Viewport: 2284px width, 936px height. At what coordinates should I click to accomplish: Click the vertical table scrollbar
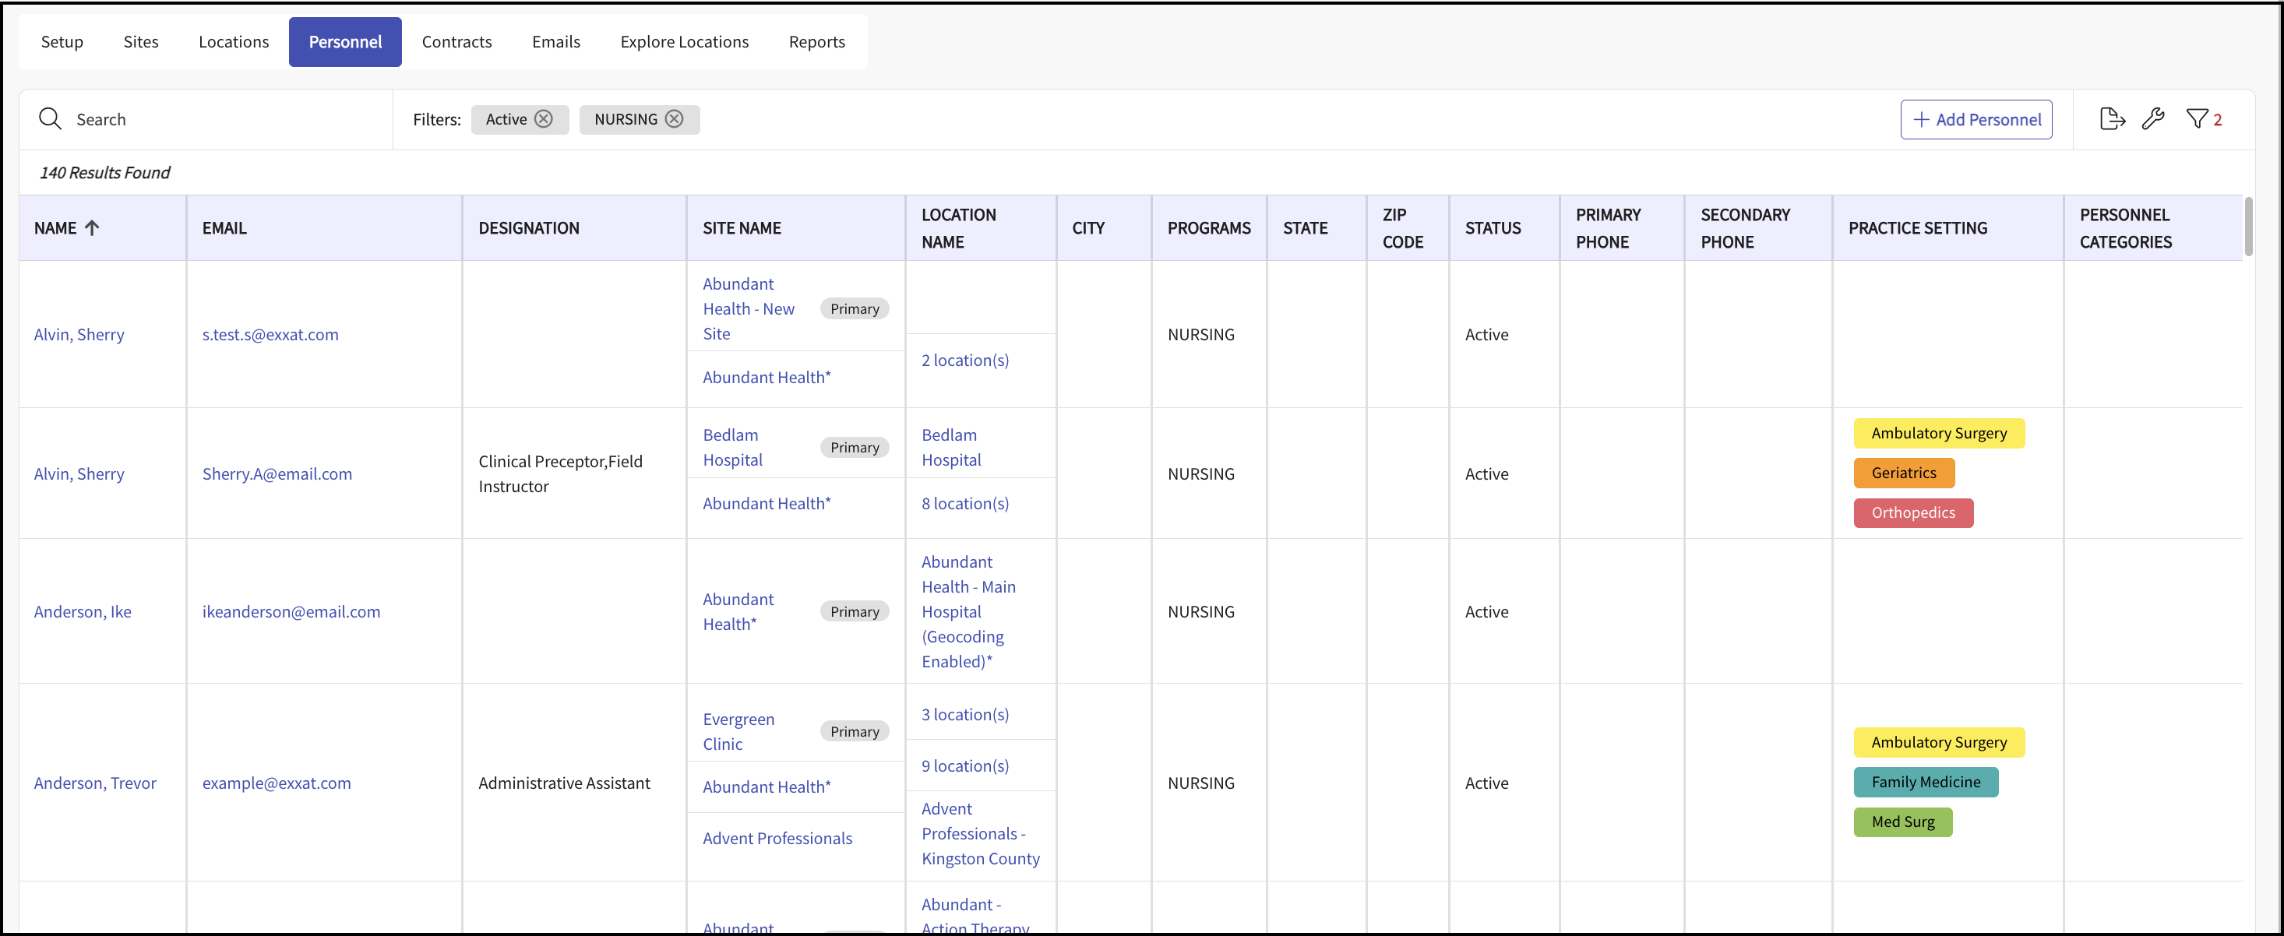(x=2247, y=228)
